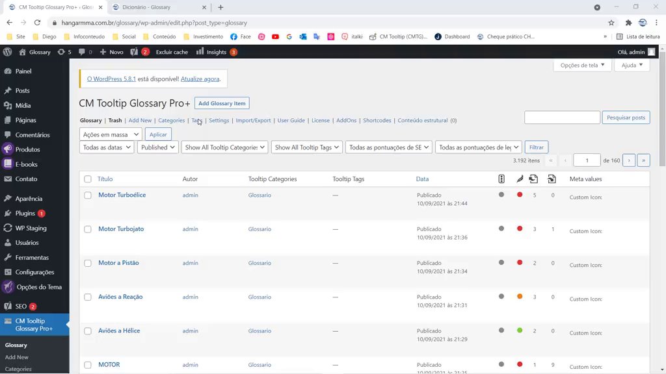Open the Google bookmark icon
This screenshot has width=666, height=374.
(289, 36)
